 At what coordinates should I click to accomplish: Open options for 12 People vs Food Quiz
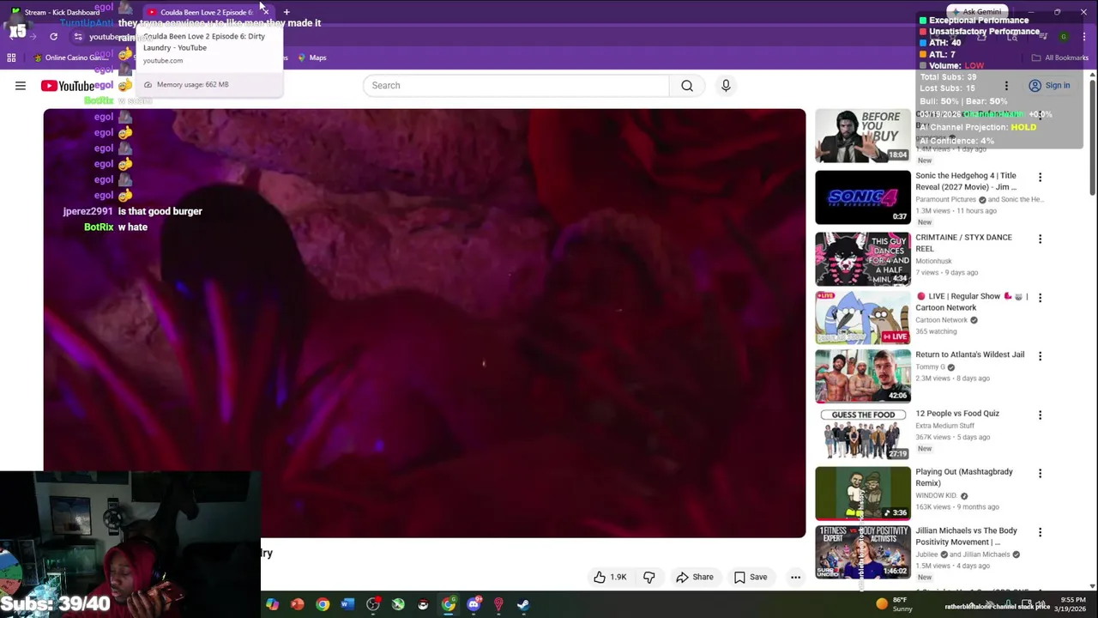click(x=1040, y=415)
